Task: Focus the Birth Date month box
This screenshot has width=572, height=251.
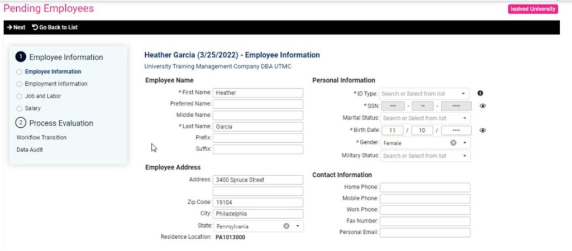Action: [x=393, y=131]
